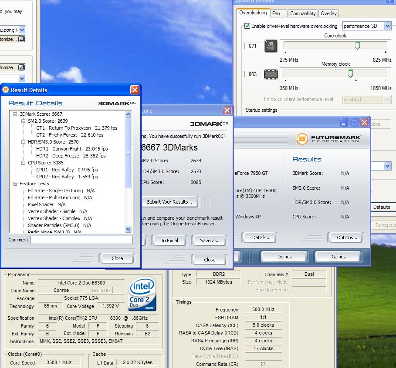Click the Core Speed 3500.1 MHz value

click(59, 362)
